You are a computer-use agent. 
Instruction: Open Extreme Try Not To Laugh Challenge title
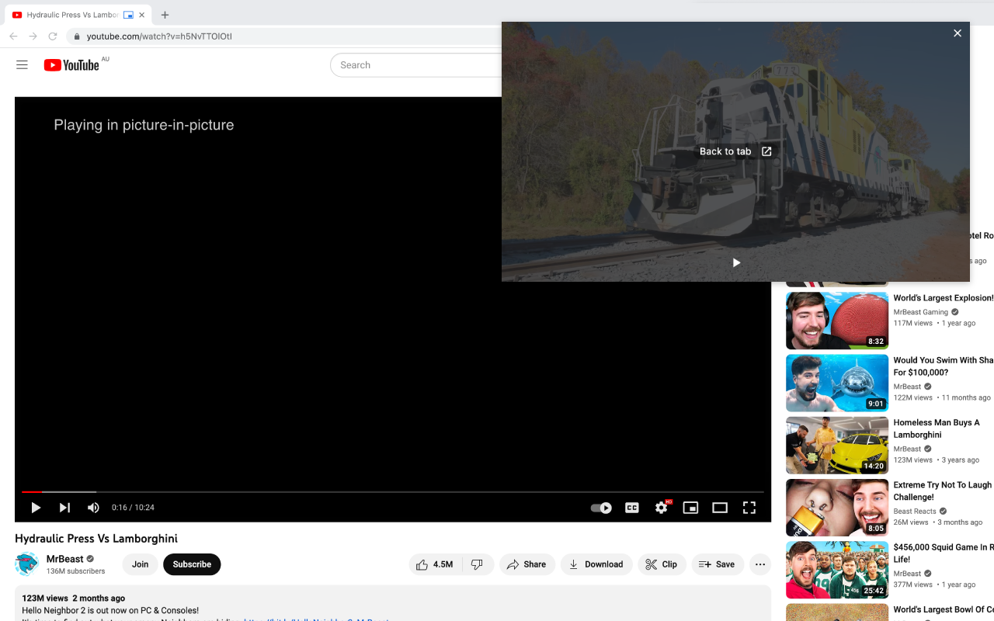943,491
